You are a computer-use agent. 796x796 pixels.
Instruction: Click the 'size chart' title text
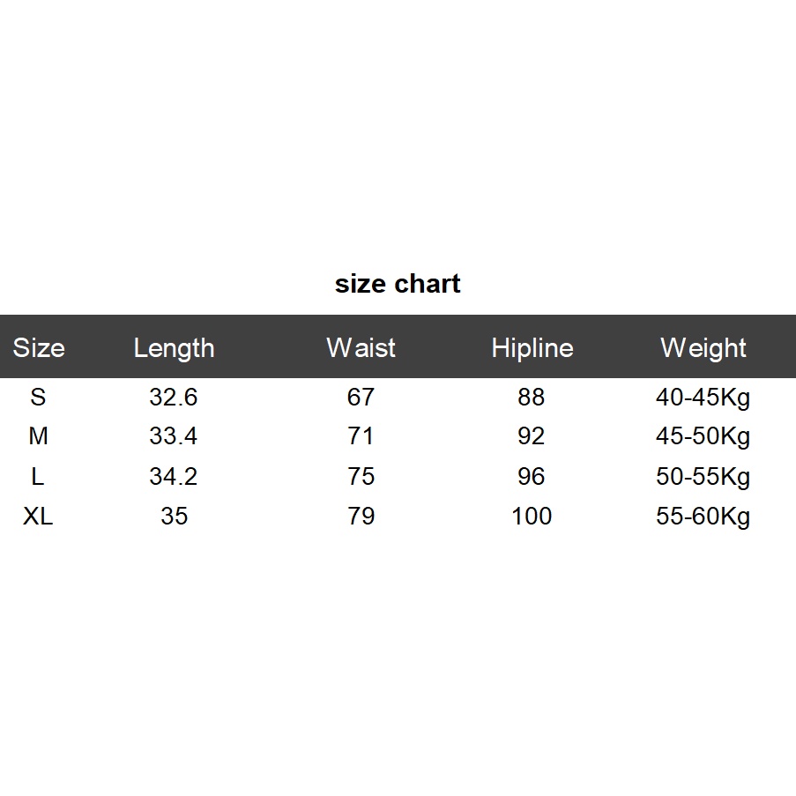[398, 284]
